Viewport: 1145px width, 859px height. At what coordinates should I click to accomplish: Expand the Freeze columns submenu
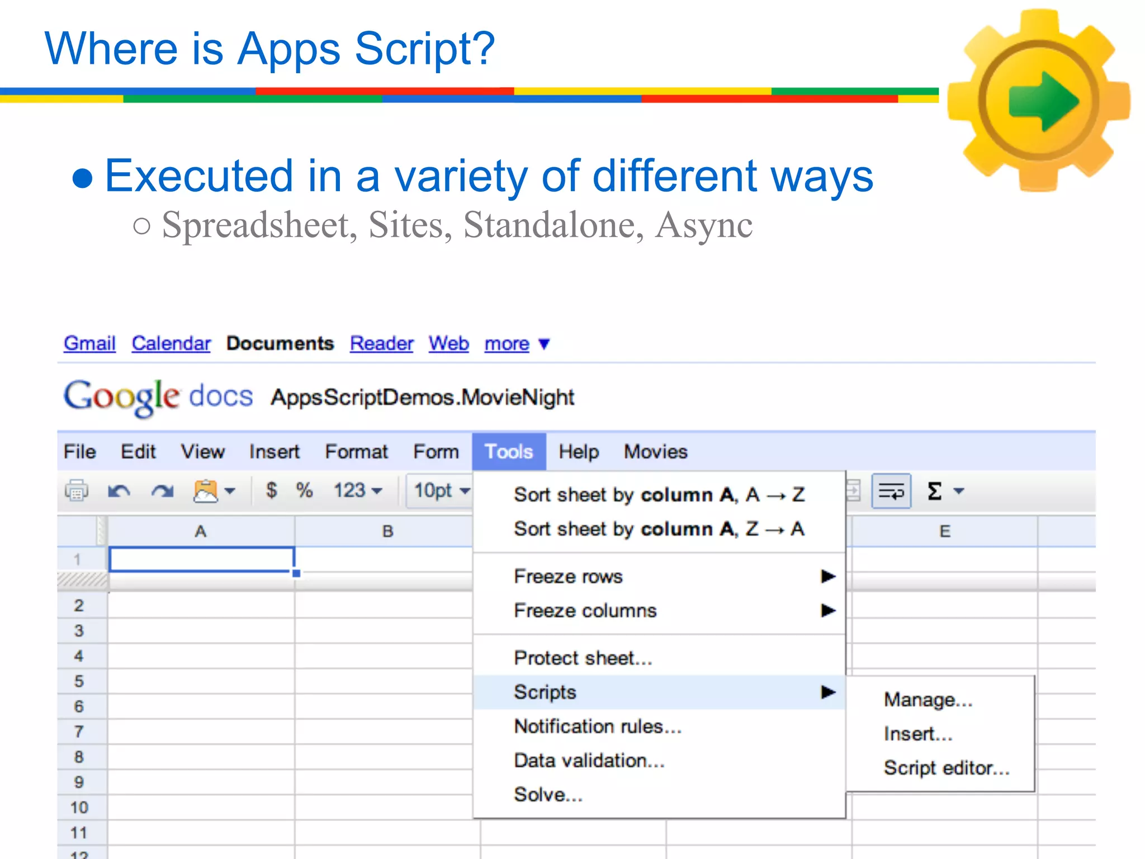click(659, 610)
